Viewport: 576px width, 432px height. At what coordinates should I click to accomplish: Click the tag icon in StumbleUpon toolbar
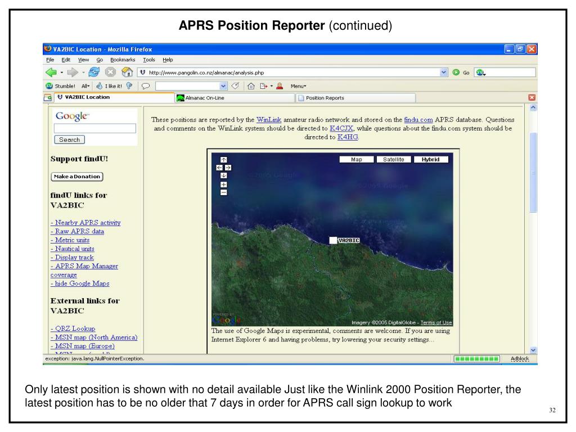[x=236, y=85]
